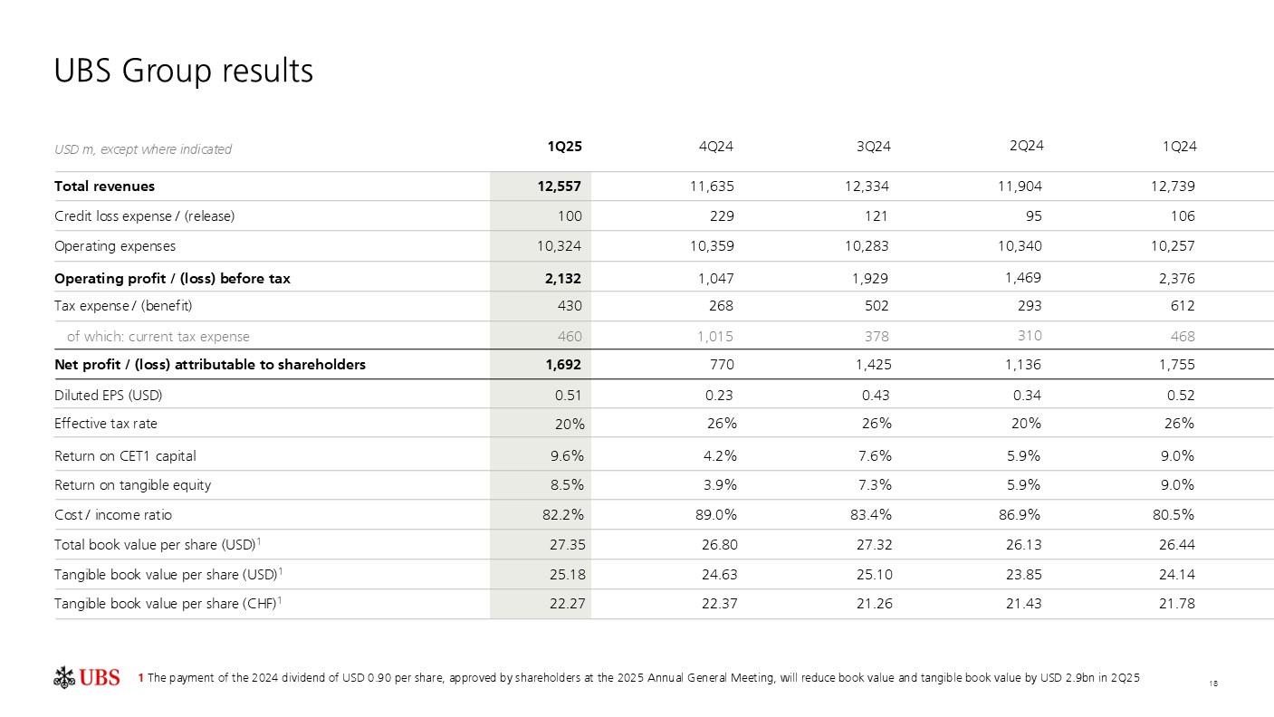Viewport: 1274px width, 717px height.
Task: Click 'Tangible book value per share (CHF)' label
Action: tap(168, 604)
